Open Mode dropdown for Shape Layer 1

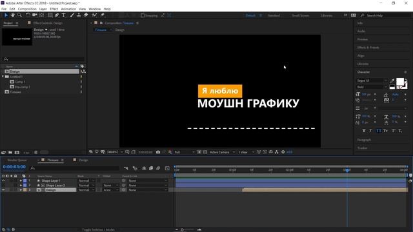[x=86, y=180]
